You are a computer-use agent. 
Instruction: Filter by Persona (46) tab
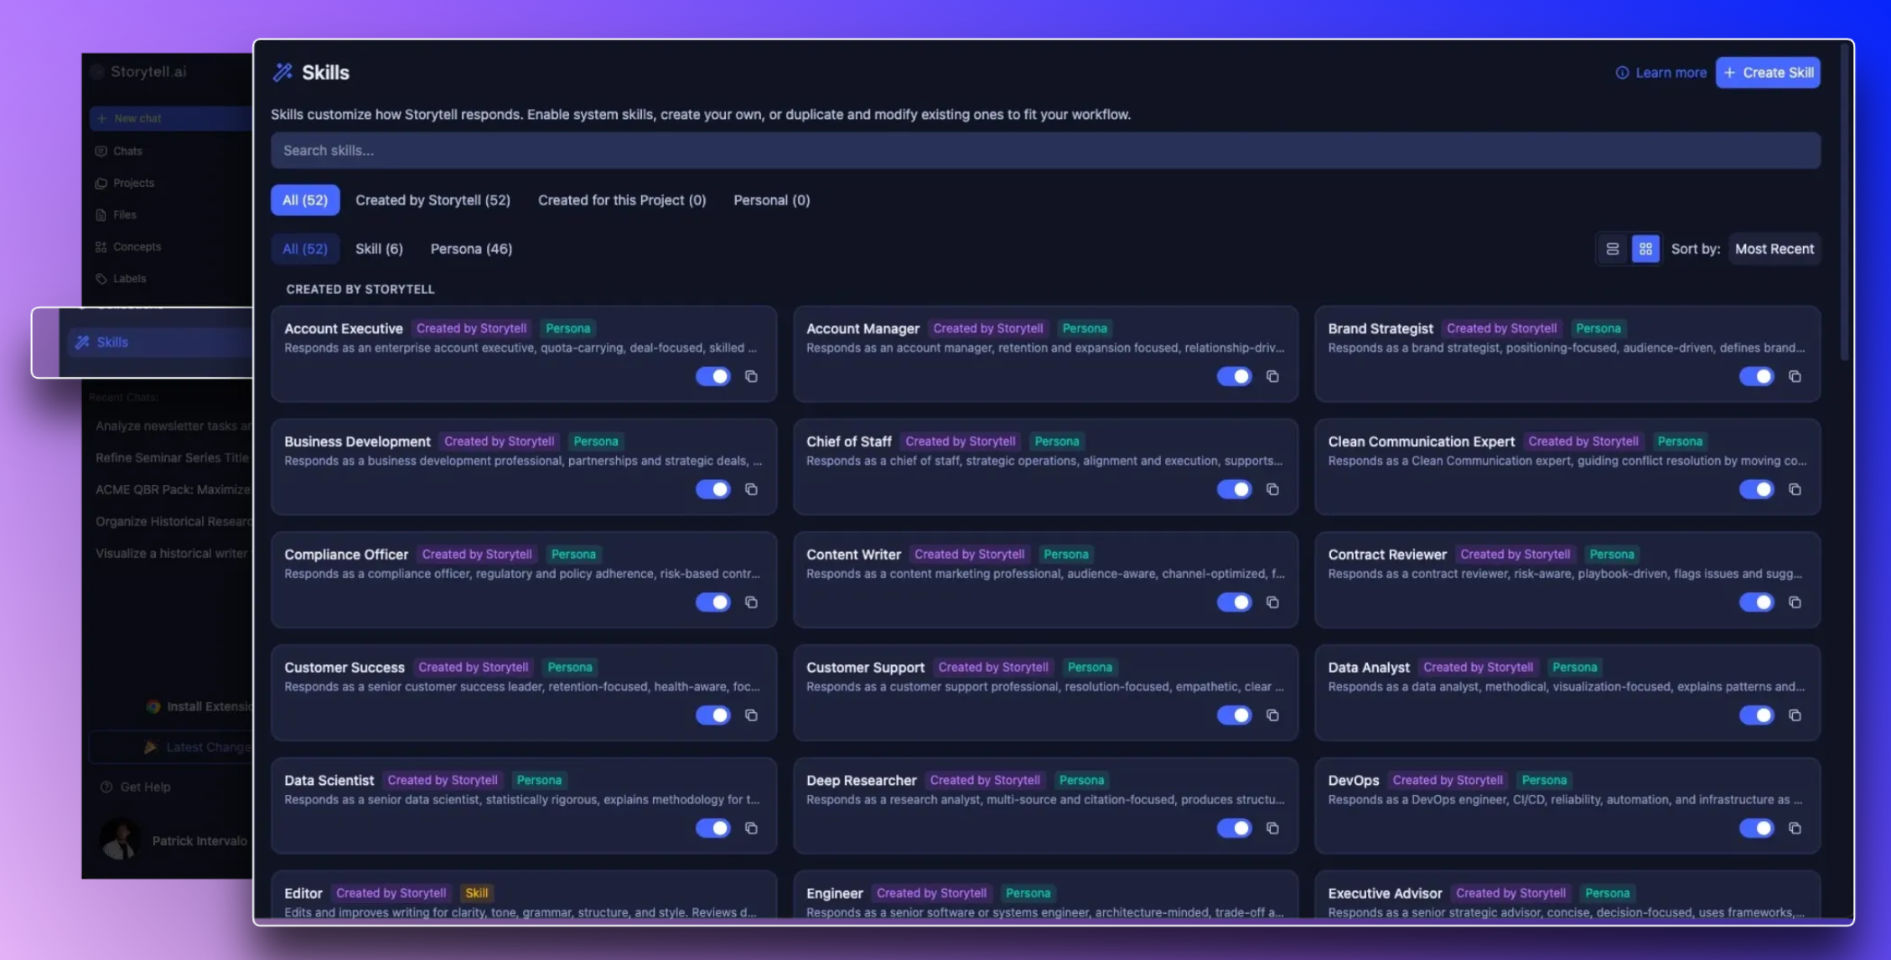click(471, 249)
